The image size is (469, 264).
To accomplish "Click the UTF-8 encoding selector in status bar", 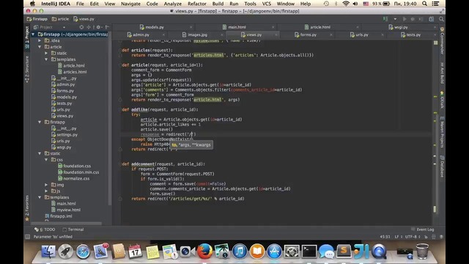I will pyautogui.click(x=413, y=237).
